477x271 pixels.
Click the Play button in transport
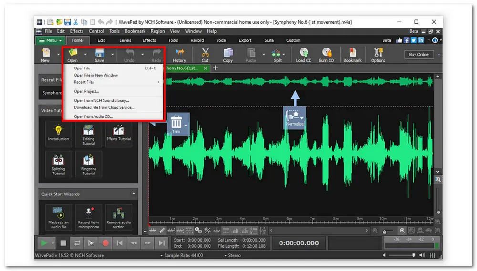(44, 243)
